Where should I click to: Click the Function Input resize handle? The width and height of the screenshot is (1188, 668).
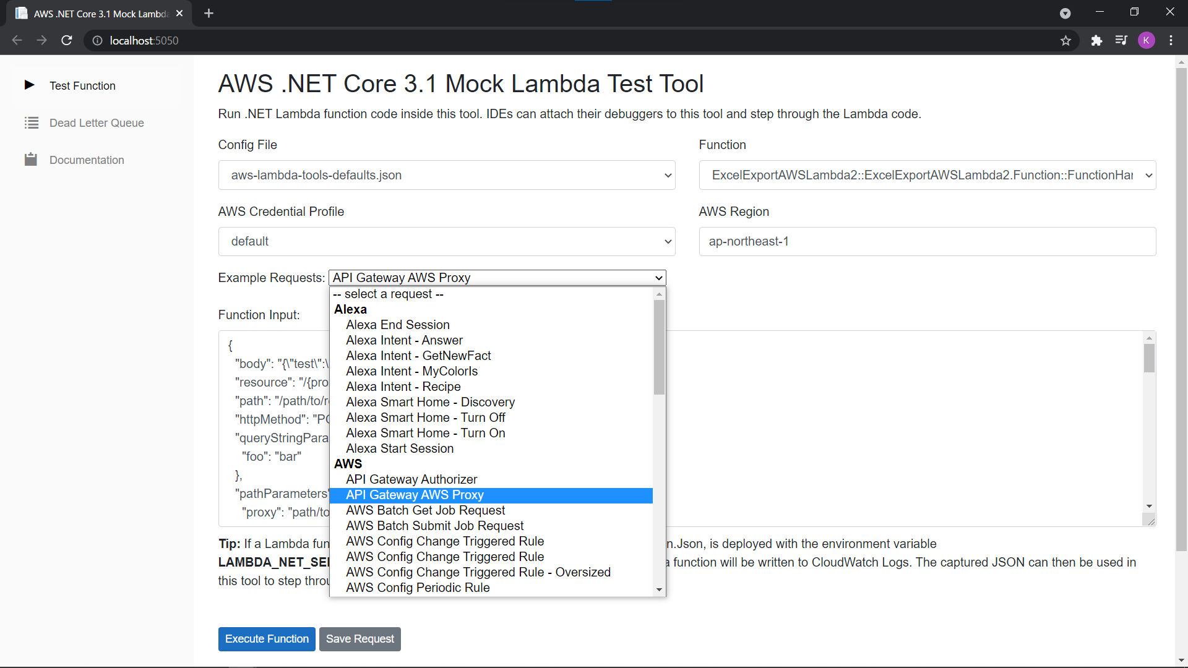point(1150,521)
